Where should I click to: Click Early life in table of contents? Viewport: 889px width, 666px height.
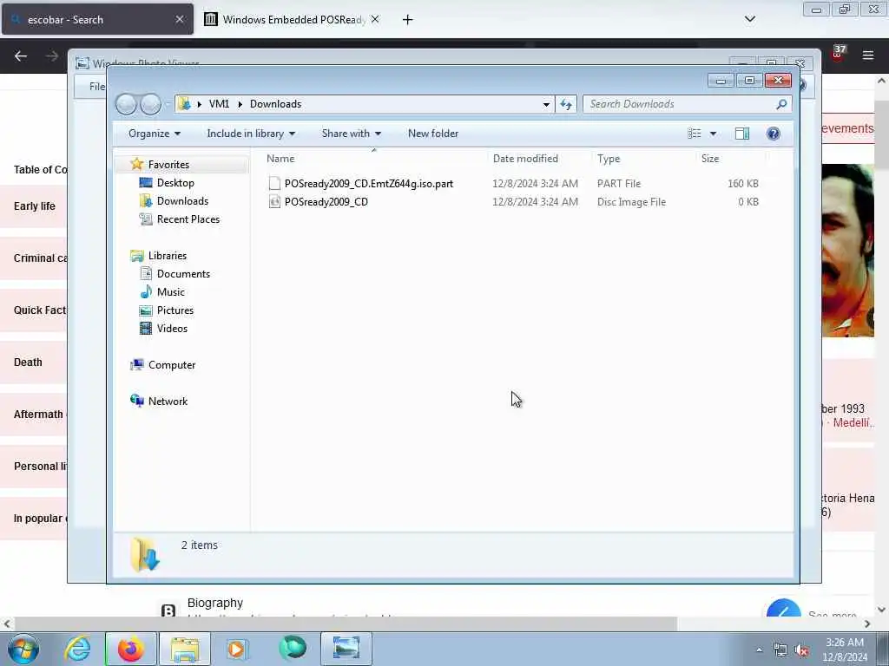tap(35, 206)
